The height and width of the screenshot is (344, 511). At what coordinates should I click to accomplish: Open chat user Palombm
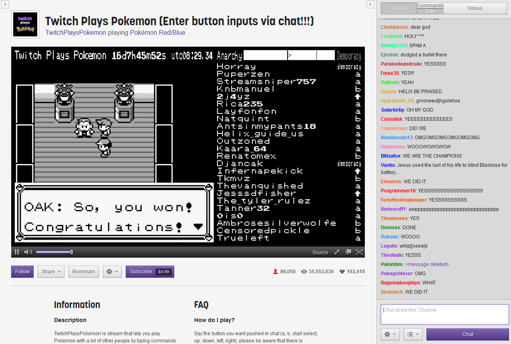coord(392,264)
